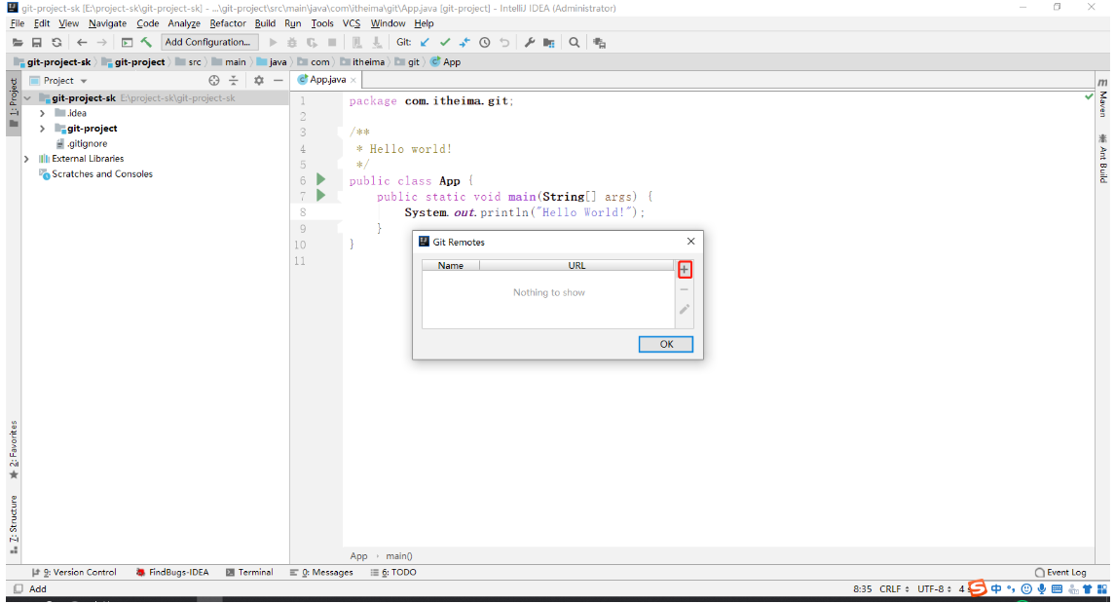Click the main() breadcrumb below the editor
Screen dimensions: 1115x604
tap(399, 556)
